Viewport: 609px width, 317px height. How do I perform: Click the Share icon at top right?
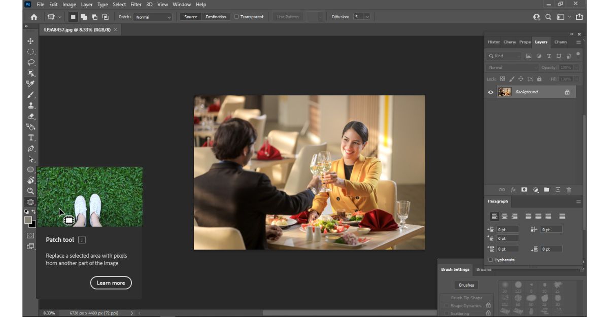579,17
